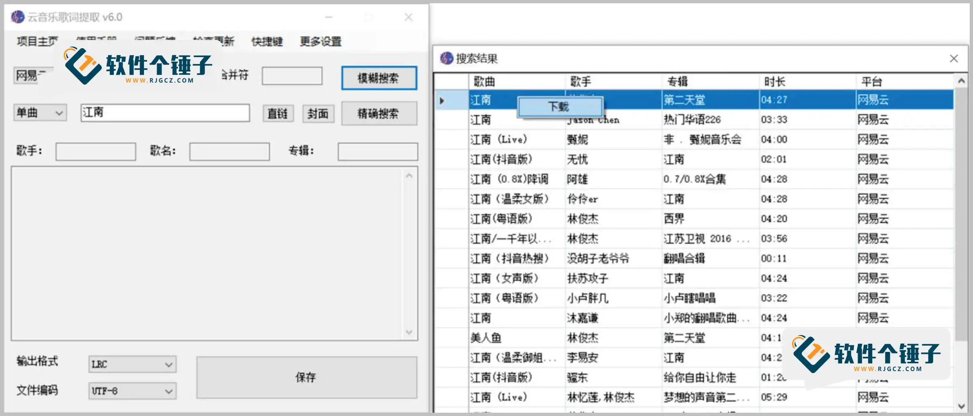Open the 输出格式 LRC dropdown
Screen dimensions: 973x416
[x=168, y=364]
